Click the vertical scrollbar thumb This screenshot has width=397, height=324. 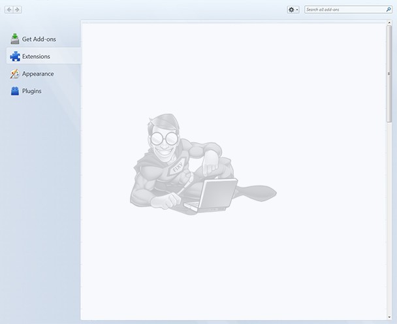389,74
